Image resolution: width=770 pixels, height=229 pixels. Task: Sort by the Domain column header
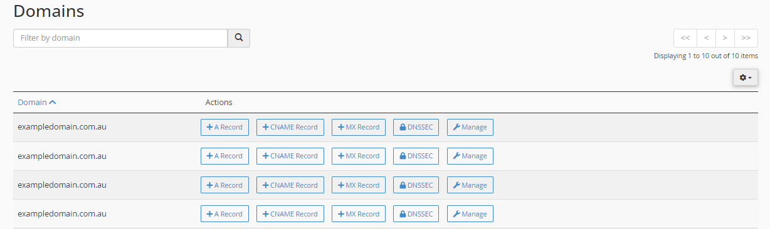(x=32, y=102)
